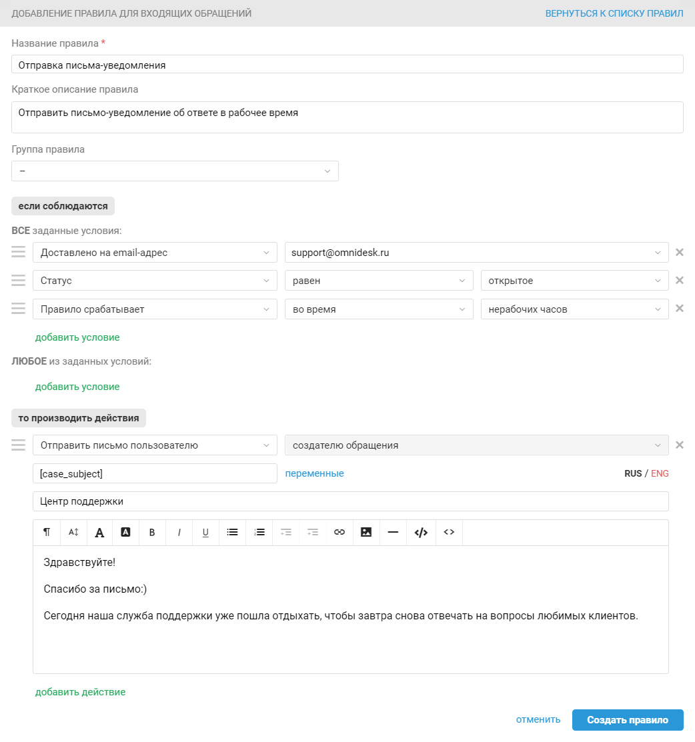Switch editor to HTML code view
The width and height of the screenshot is (695, 742).
pyautogui.click(x=421, y=533)
